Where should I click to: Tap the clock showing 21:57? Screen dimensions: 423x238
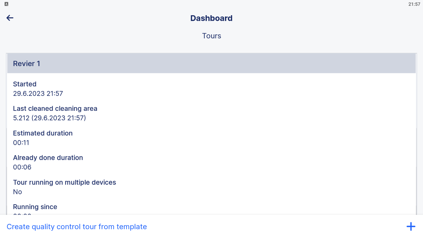[414, 4]
